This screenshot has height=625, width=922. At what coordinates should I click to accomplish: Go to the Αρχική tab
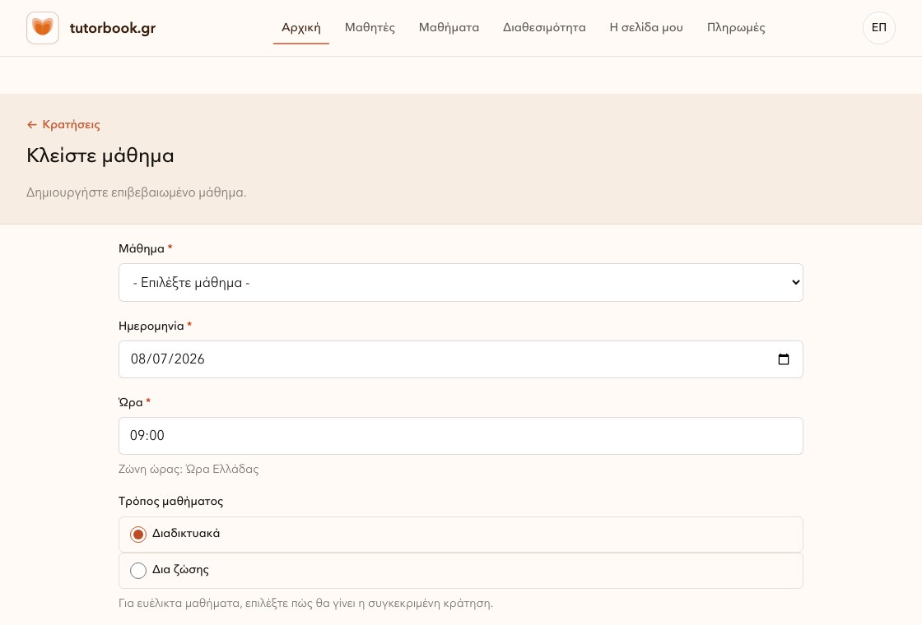click(301, 28)
